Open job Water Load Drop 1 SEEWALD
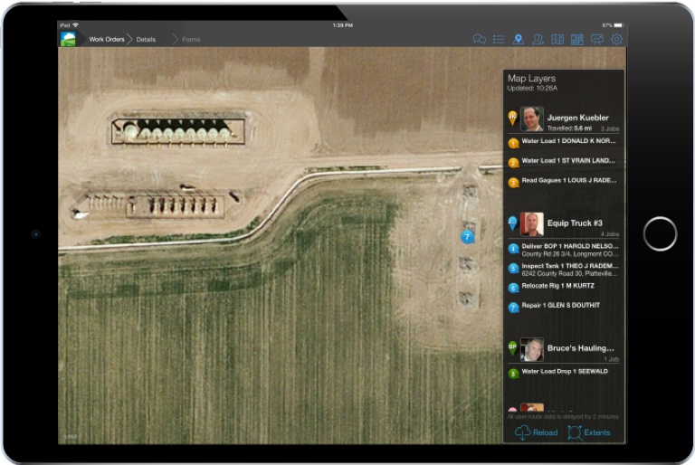The height and width of the screenshot is (465, 695). [x=565, y=372]
